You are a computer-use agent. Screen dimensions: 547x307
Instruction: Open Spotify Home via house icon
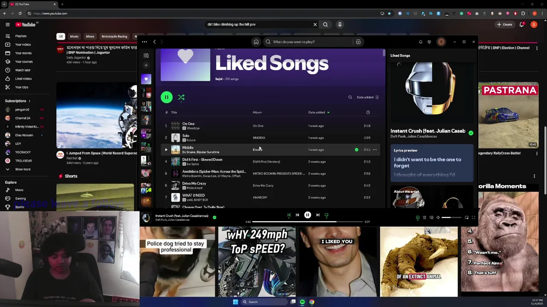(x=256, y=42)
